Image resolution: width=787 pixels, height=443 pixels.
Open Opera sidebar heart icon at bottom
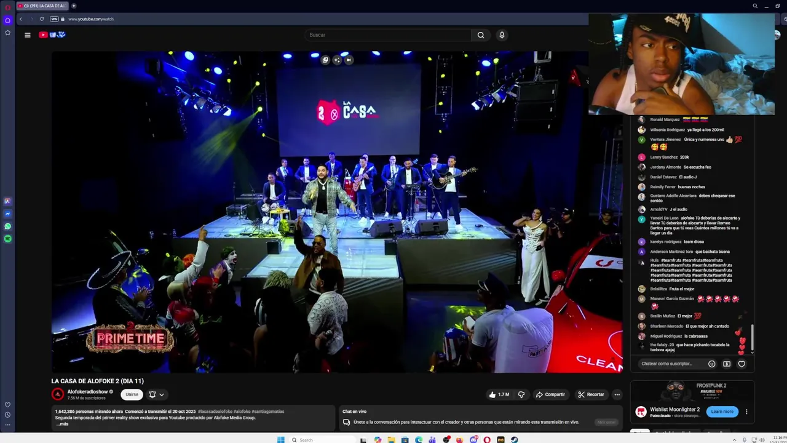7,405
